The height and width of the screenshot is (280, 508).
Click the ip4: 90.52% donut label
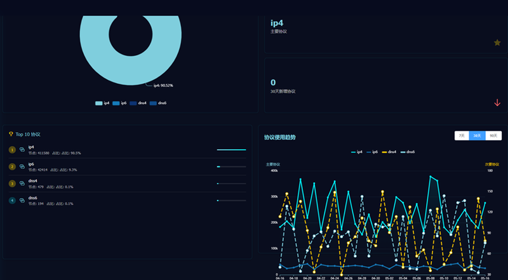click(163, 86)
